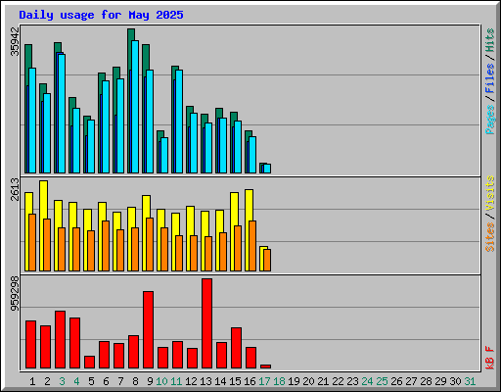The image size is (501, 392).
Task: Click the tiny red KB bar for day 17
Action: (x=265, y=367)
